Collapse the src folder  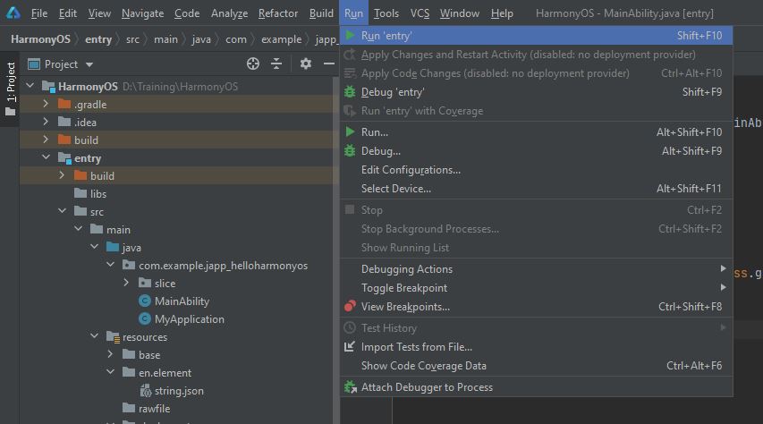pos(63,211)
